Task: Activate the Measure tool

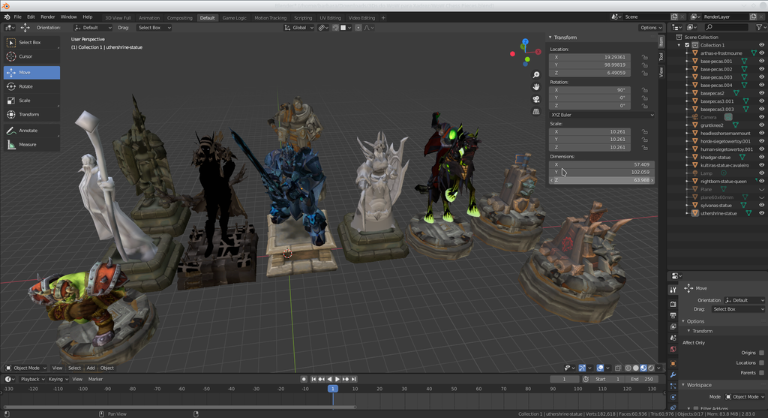Action: 27,145
